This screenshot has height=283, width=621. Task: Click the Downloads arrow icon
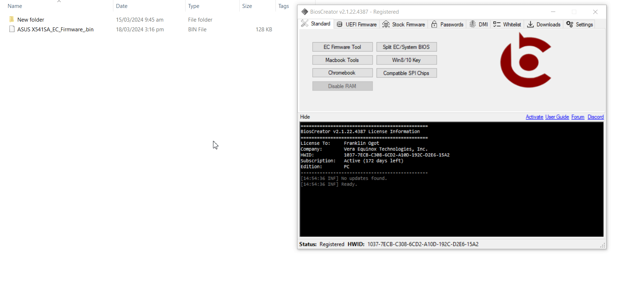click(530, 24)
